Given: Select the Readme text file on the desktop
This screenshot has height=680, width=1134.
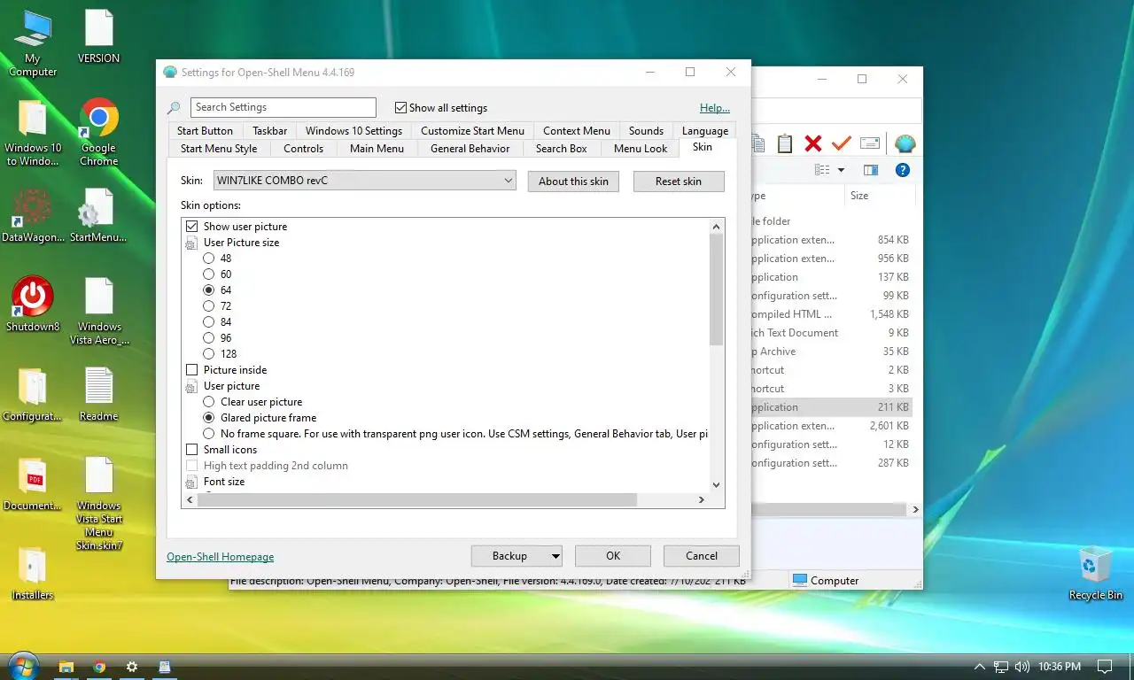Looking at the screenshot, I should [98, 395].
